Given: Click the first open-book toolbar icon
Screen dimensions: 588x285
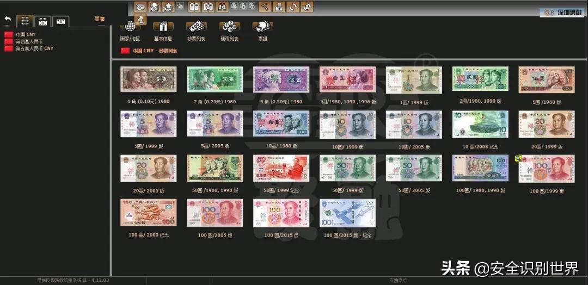Looking at the screenshot, I should point(194,7).
